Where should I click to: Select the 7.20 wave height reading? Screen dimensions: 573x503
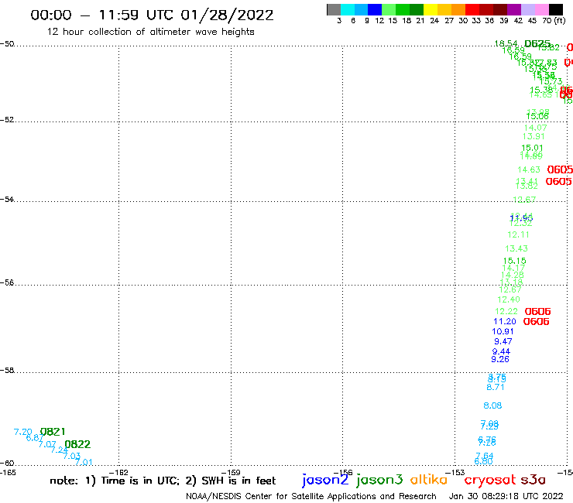tap(23, 432)
